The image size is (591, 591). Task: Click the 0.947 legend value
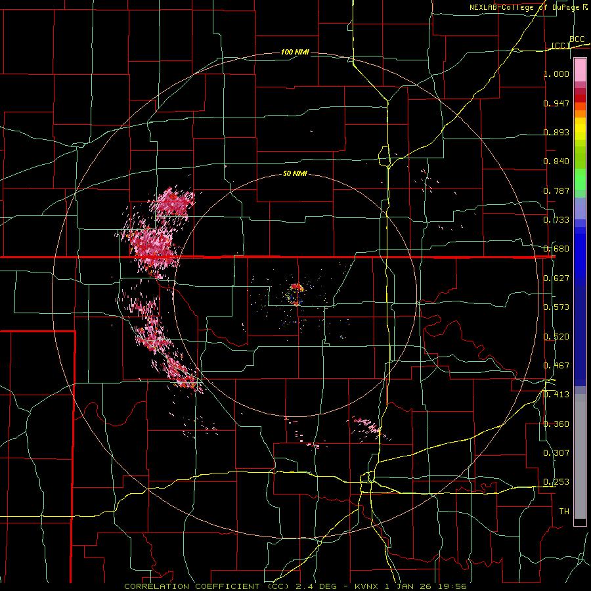556,103
